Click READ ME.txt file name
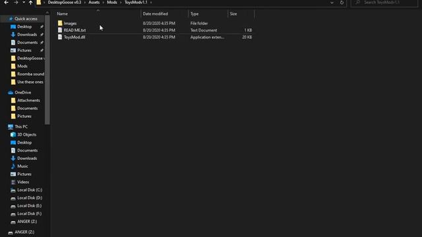The image size is (422, 237). click(x=75, y=30)
